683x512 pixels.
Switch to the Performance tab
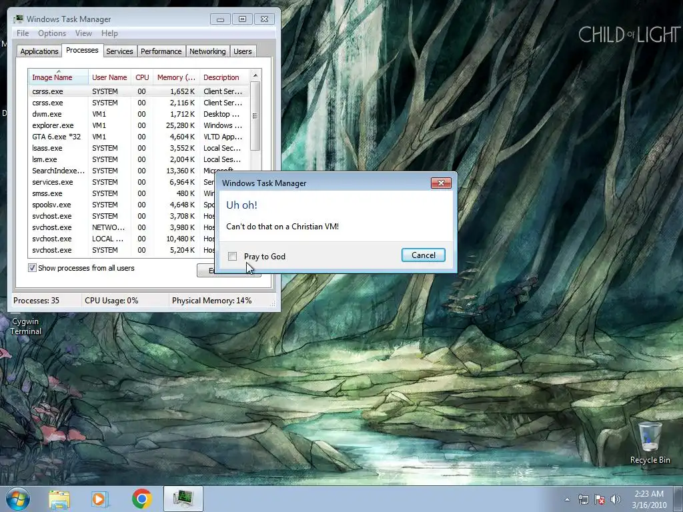point(161,51)
